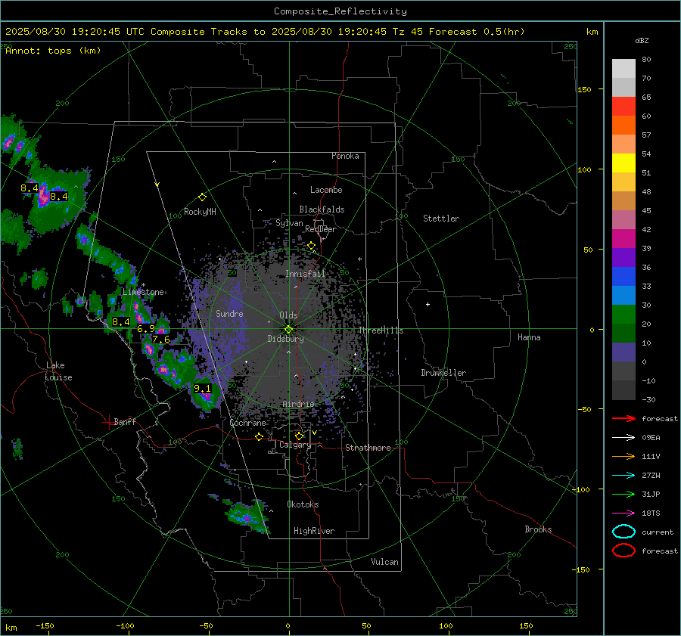Select the cyan 27ZW track arrow
681x636 pixels.
coord(623,476)
